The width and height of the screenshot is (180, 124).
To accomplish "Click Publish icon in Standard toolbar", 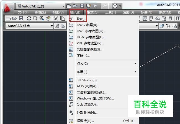I will pos(42,18).
